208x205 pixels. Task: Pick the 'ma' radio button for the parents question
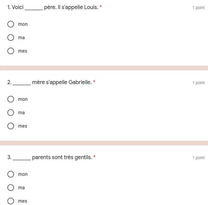pyautogui.click(x=11, y=188)
